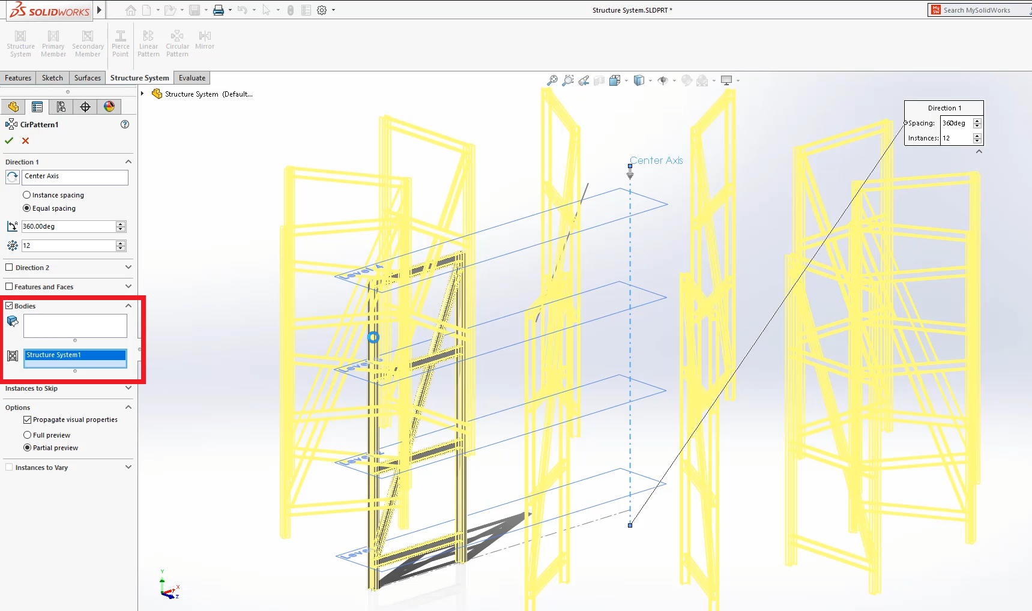Switch to the Sketch tab
The height and width of the screenshot is (611, 1032).
point(52,78)
